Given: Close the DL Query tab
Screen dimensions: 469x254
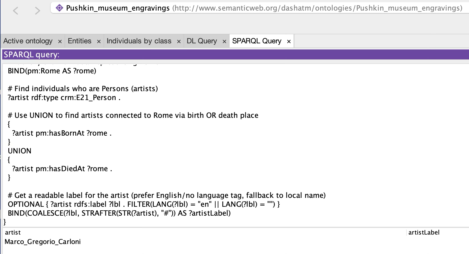Looking at the screenshot, I should pos(224,41).
